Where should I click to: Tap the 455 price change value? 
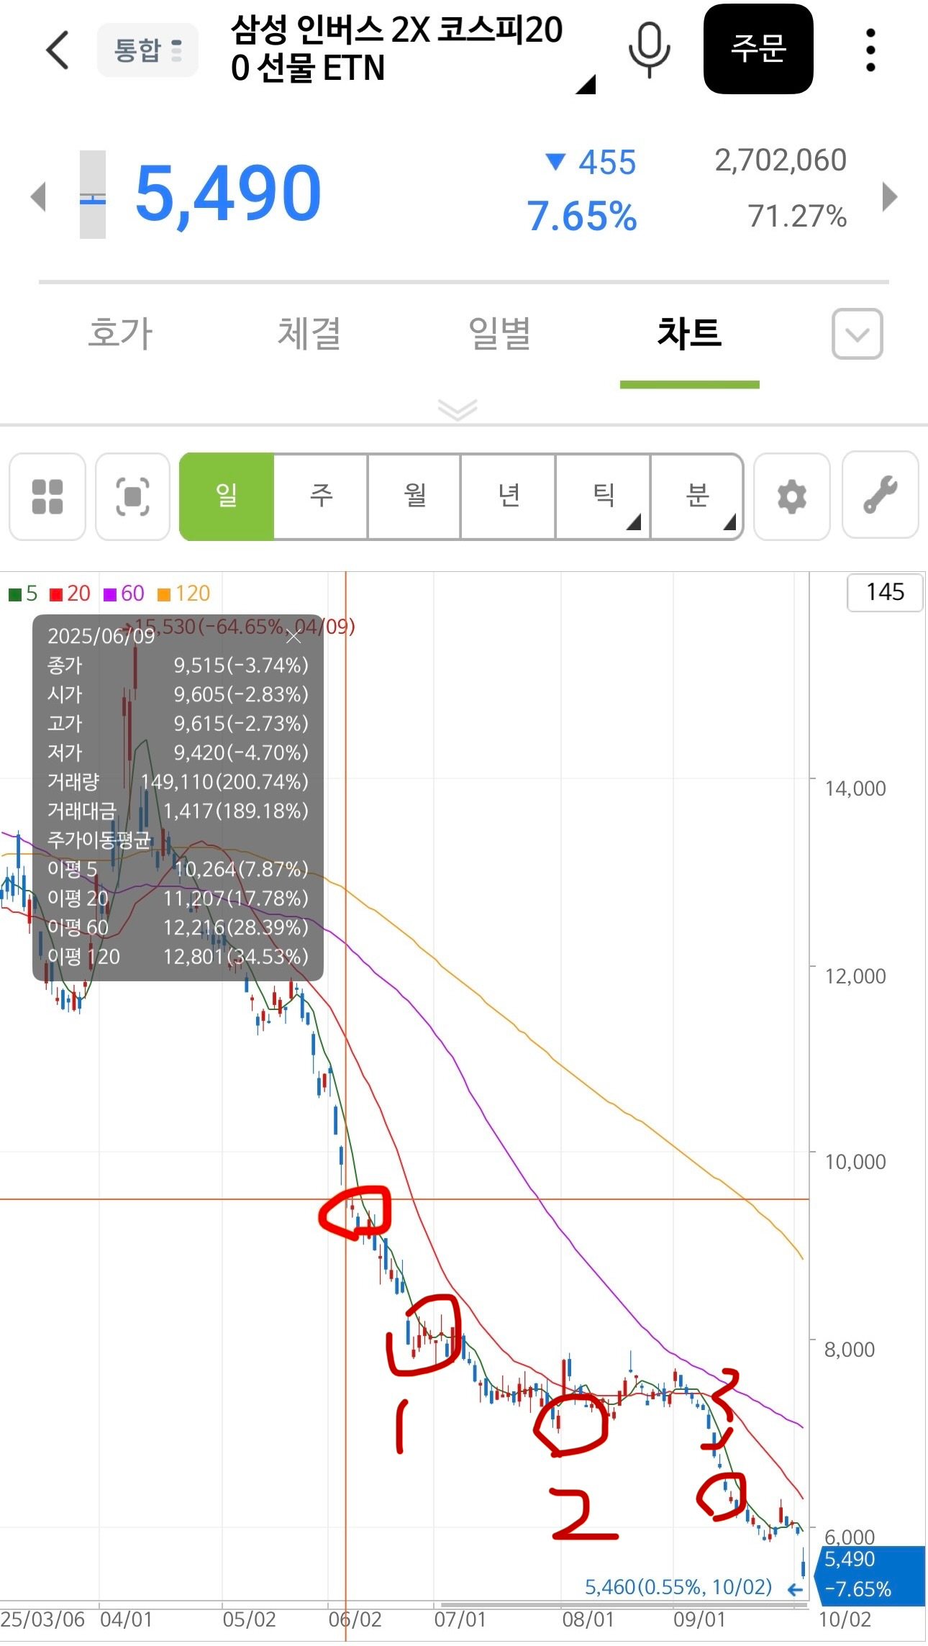(x=607, y=163)
